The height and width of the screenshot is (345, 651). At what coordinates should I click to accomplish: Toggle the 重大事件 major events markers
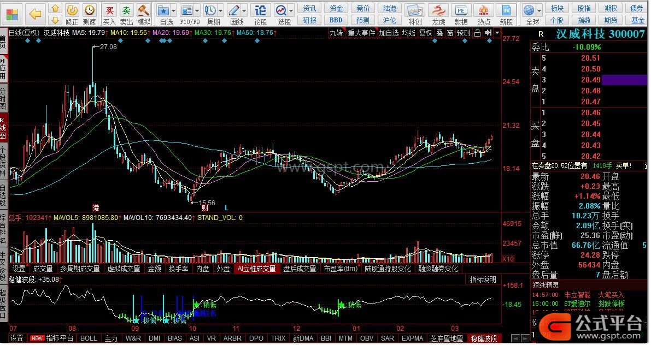361,33
